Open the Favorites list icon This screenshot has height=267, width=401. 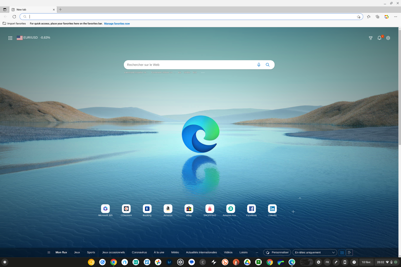pyautogui.click(x=369, y=17)
